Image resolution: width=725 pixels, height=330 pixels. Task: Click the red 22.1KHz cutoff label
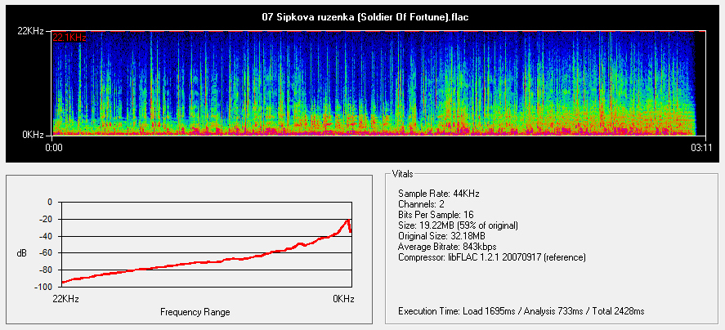pyautogui.click(x=69, y=38)
